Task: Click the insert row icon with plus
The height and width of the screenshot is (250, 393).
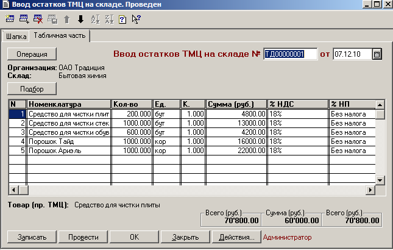Action: click(x=24, y=19)
